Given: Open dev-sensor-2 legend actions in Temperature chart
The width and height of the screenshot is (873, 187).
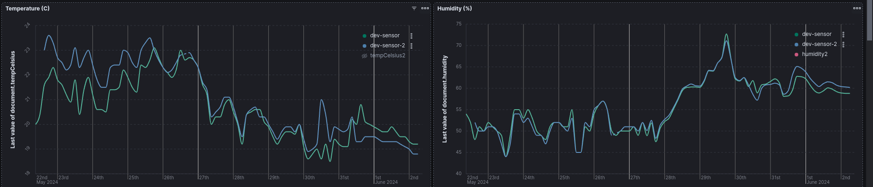Looking at the screenshot, I should (411, 45).
